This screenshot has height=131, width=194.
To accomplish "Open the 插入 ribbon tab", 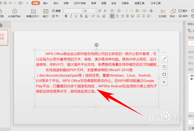I will 46,3.
